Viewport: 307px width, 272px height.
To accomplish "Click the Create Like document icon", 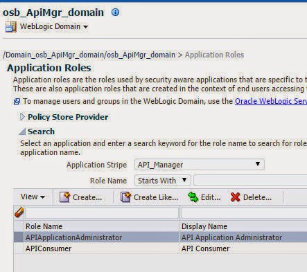I will (x=125, y=197).
